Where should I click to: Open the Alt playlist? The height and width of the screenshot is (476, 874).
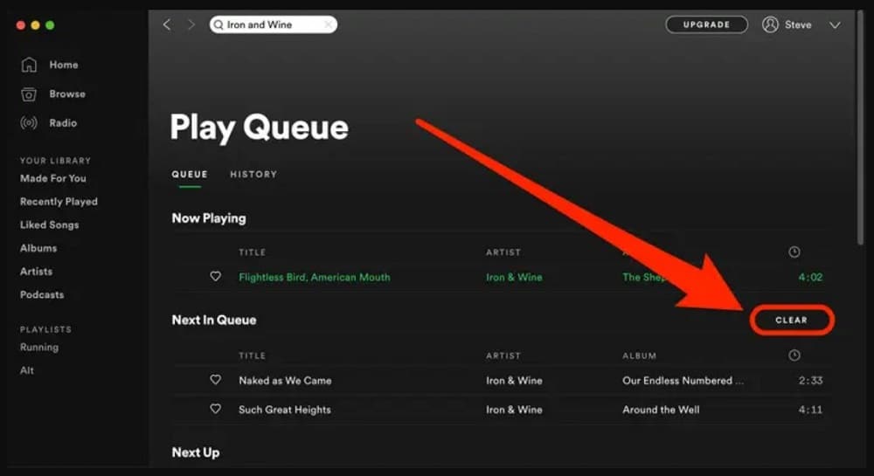click(x=27, y=371)
